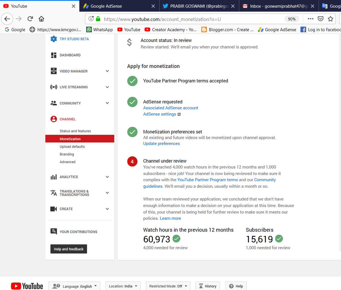Open Advanced submenu item
Image resolution: width=341 pixels, height=290 pixels.
68,162
